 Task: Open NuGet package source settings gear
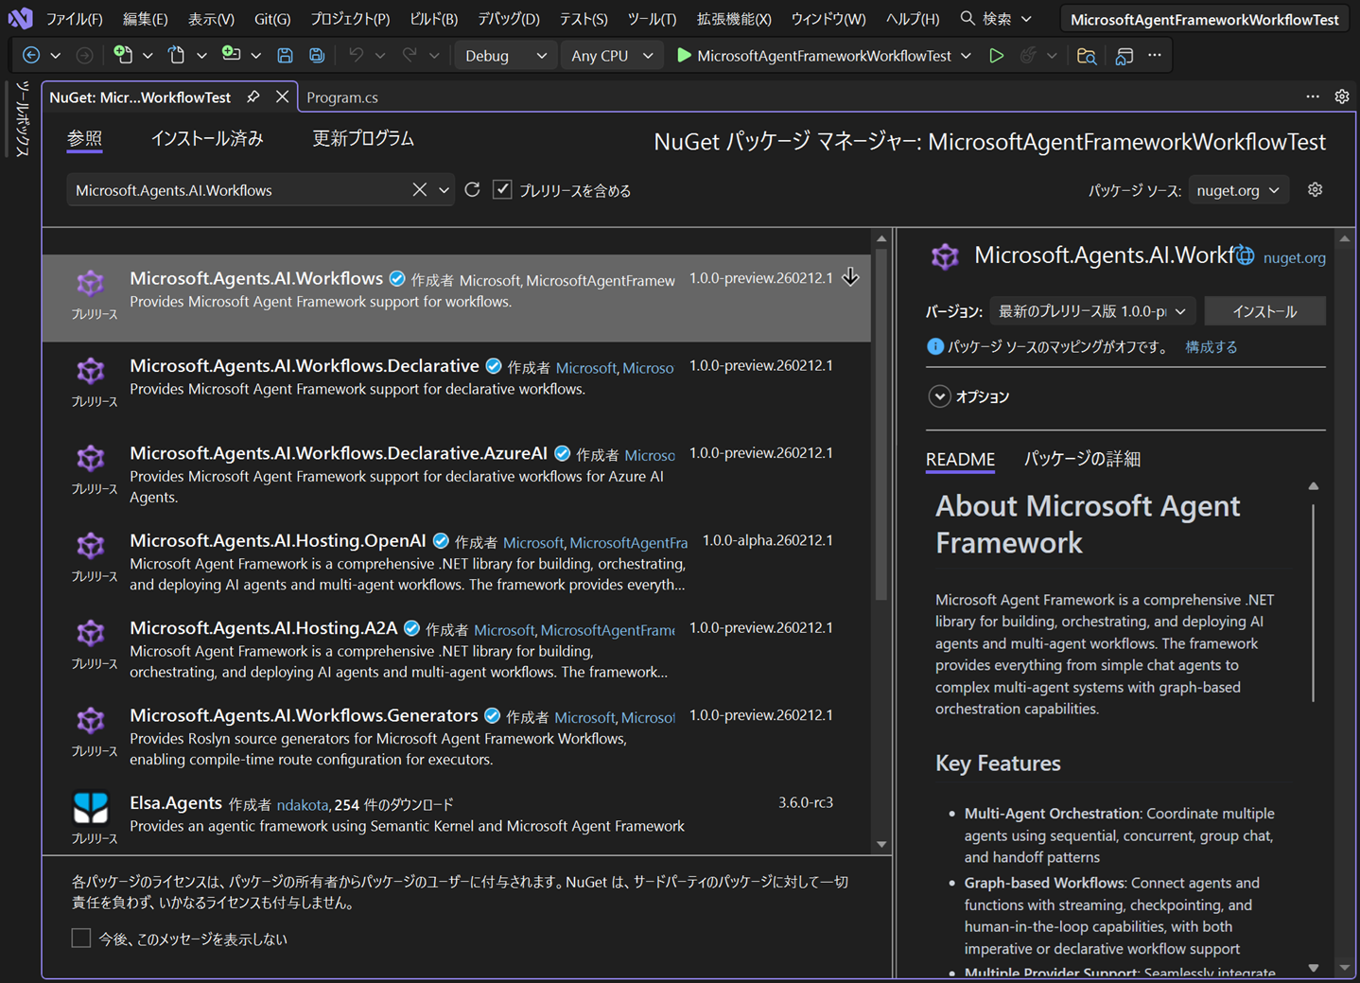(1315, 190)
